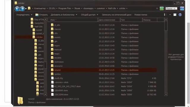The height and width of the screenshot is (107, 190).
Task: Select the (null).cfg file icon
Action: [52, 78]
